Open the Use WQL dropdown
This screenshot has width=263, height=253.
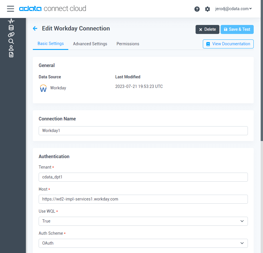click(x=143, y=221)
